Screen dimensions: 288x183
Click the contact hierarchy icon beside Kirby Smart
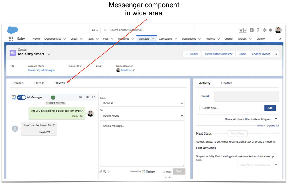[49, 54]
